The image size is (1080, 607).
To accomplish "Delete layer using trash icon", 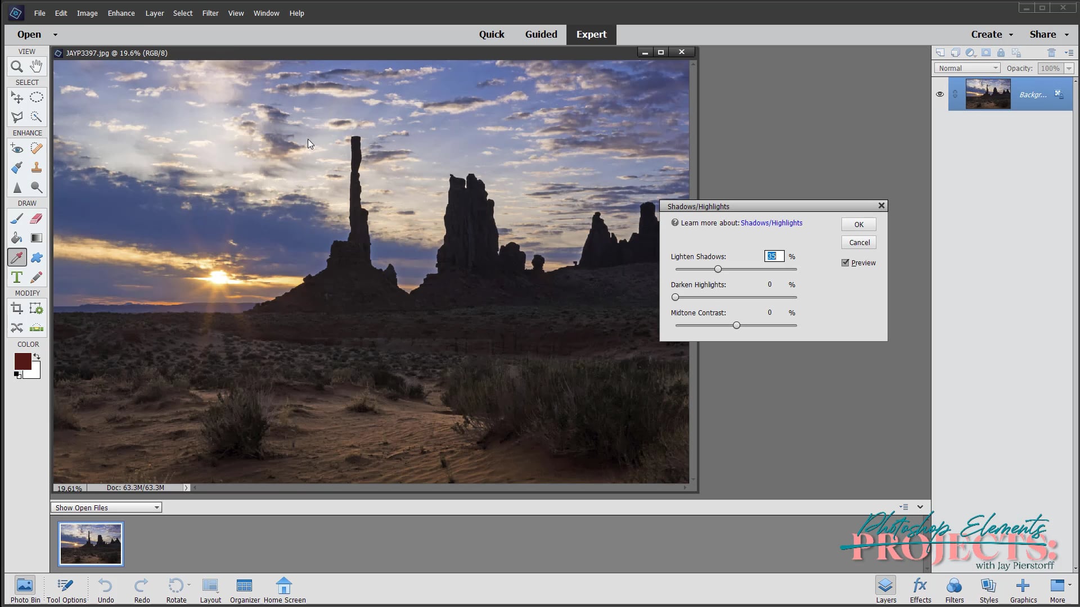I will point(1051,53).
